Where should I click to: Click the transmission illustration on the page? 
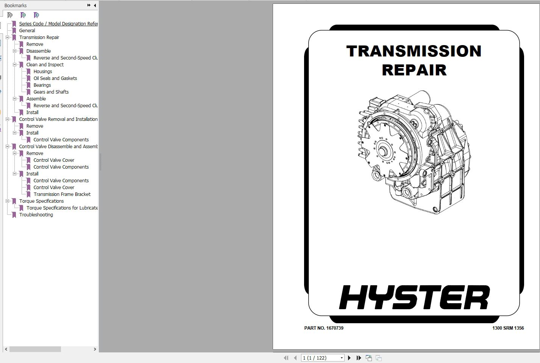[414, 152]
